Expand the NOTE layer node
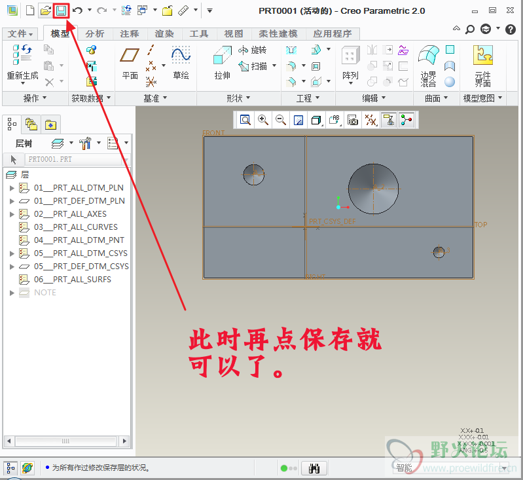Screen dimensions: 523x480 [12, 293]
